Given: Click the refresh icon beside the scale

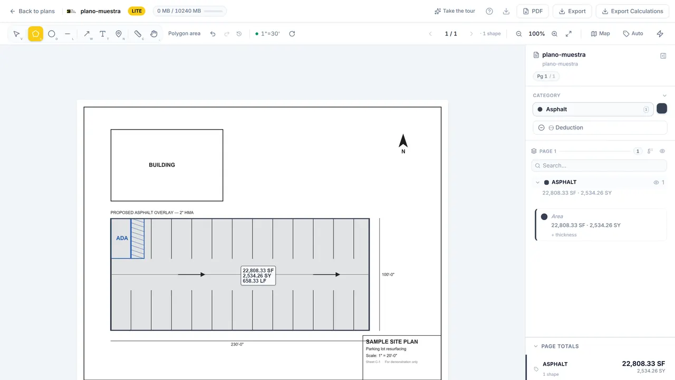Looking at the screenshot, I should (x=292, y=34).
